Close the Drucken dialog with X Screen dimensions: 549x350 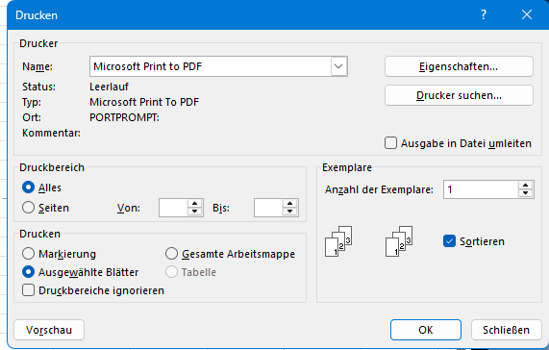pyautogui.click(x=527, y=14)
